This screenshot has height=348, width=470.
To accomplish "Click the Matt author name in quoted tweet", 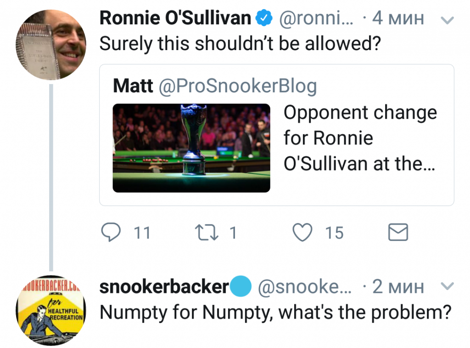I will [133, 86].
